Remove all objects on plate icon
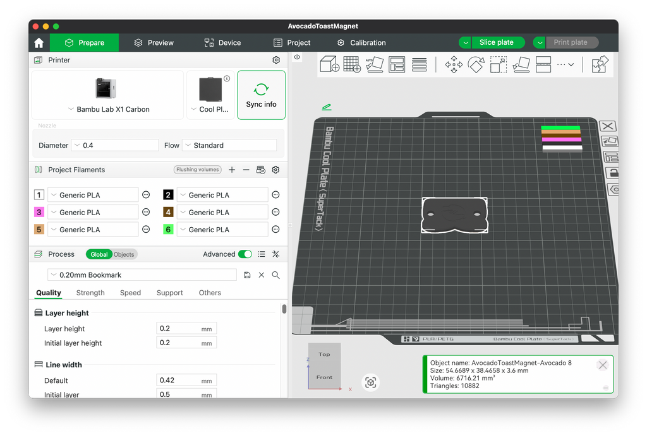Screen dimensions: 647x436 (608, 126)
